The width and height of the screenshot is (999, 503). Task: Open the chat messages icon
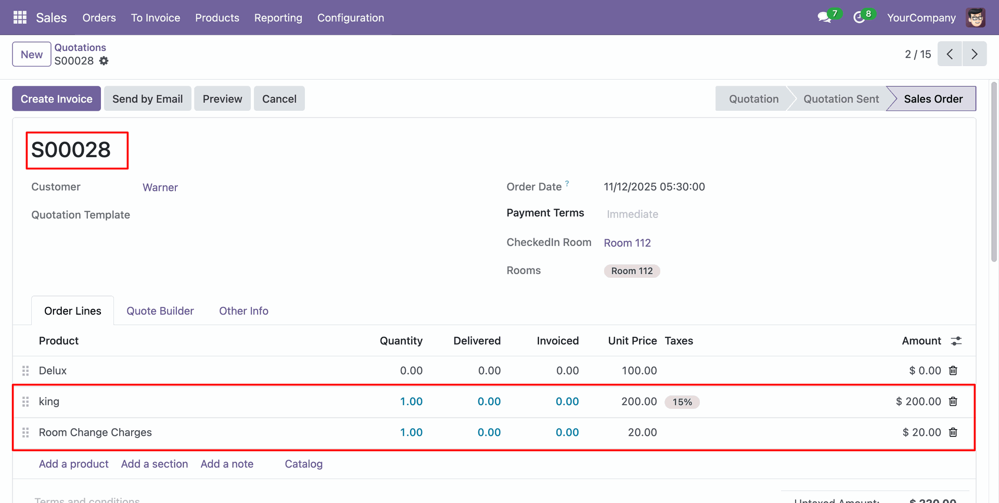tap(824, 18)
